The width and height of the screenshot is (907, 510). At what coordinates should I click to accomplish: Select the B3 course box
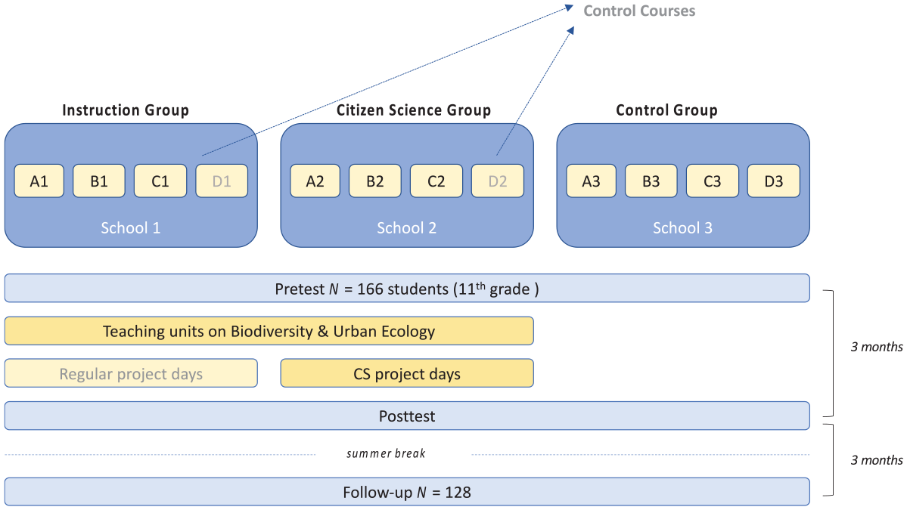coord(651,181)
